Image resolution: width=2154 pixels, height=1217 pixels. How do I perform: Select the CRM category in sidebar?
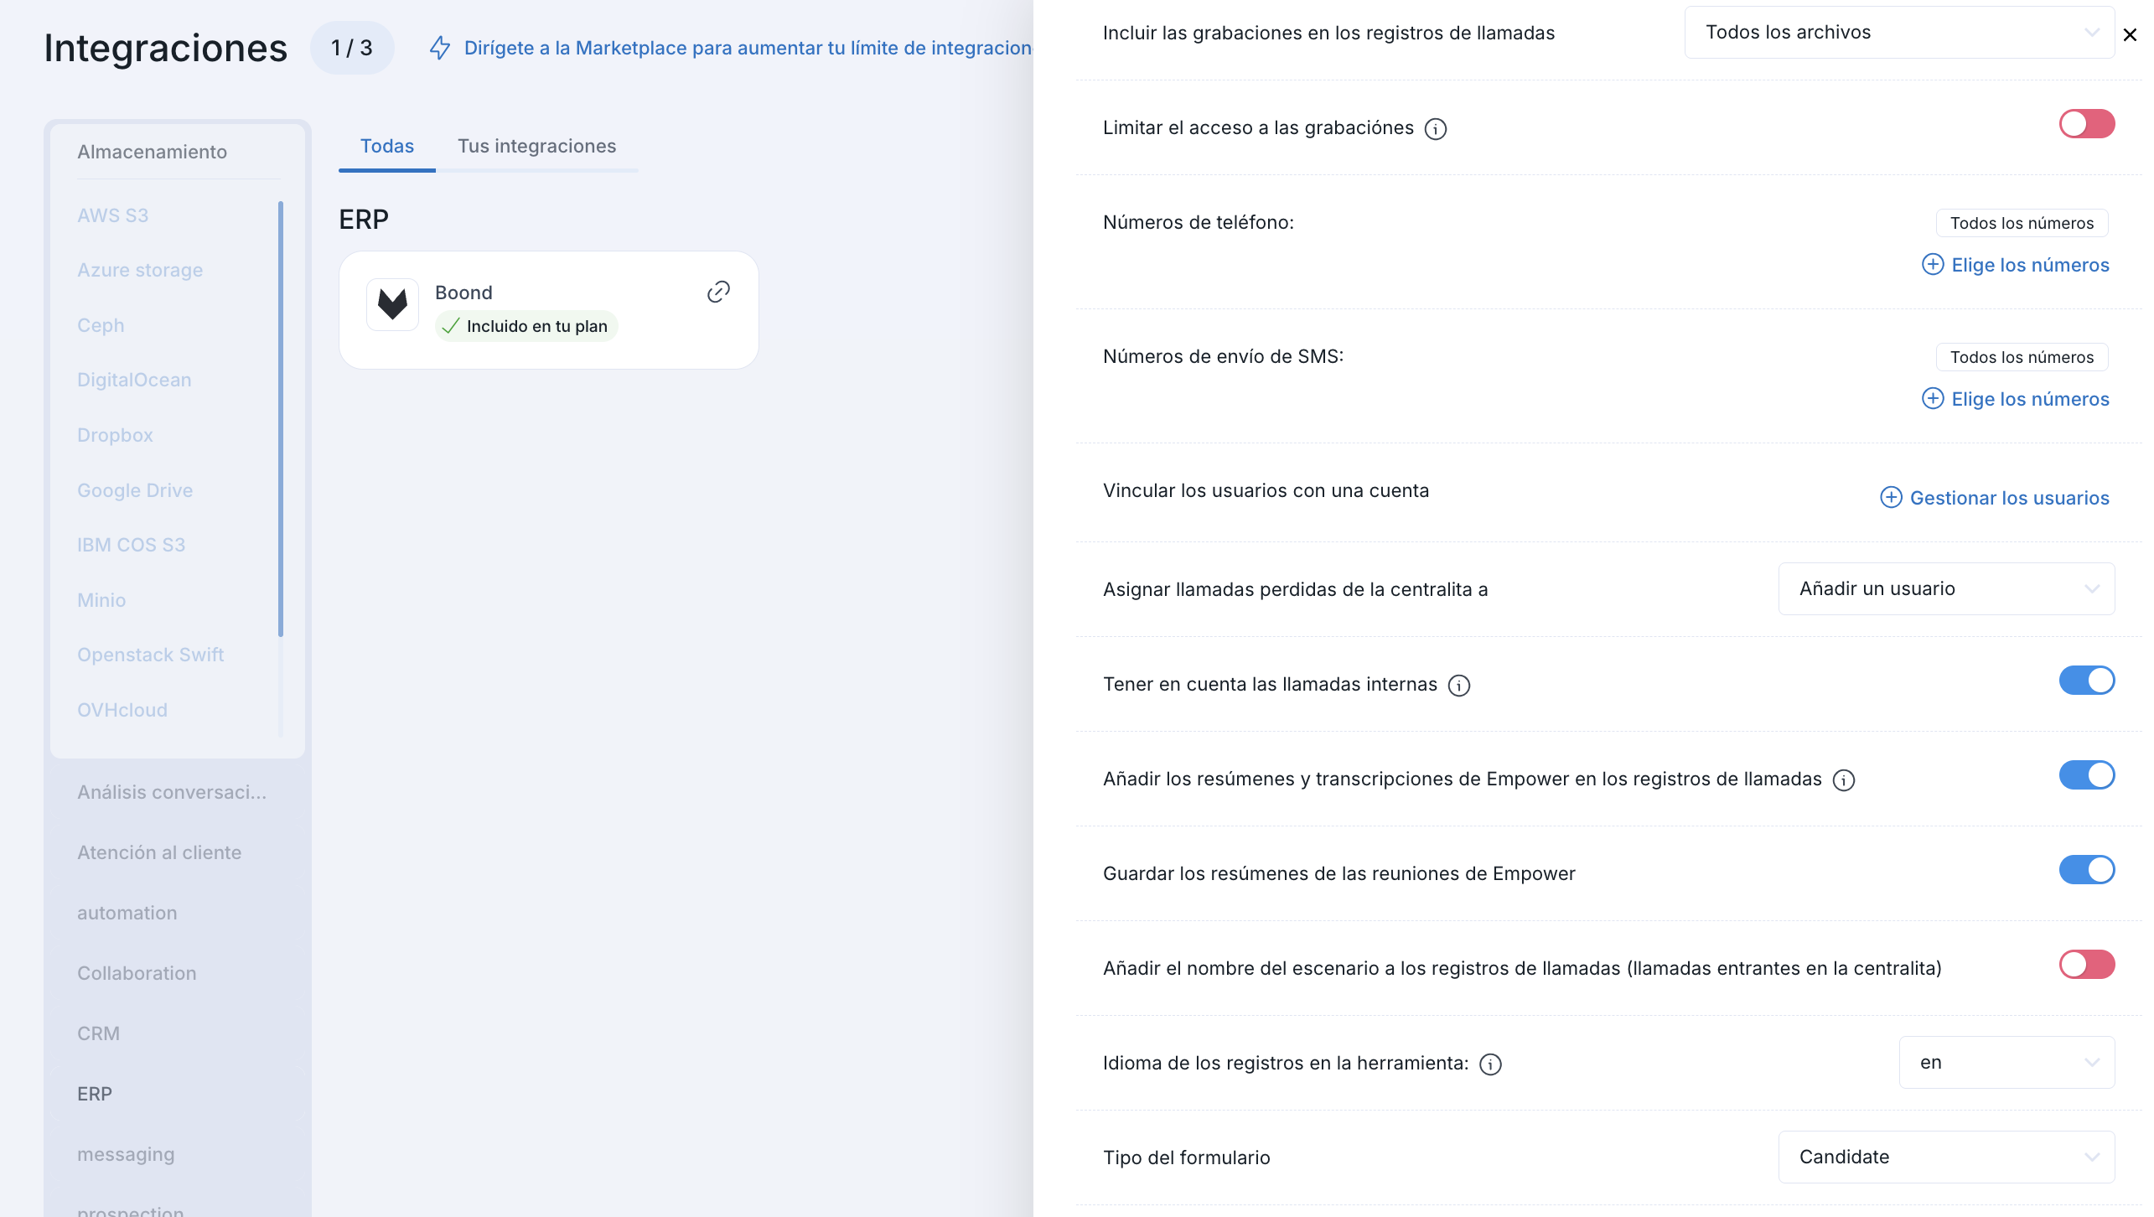click(99, 1033)
